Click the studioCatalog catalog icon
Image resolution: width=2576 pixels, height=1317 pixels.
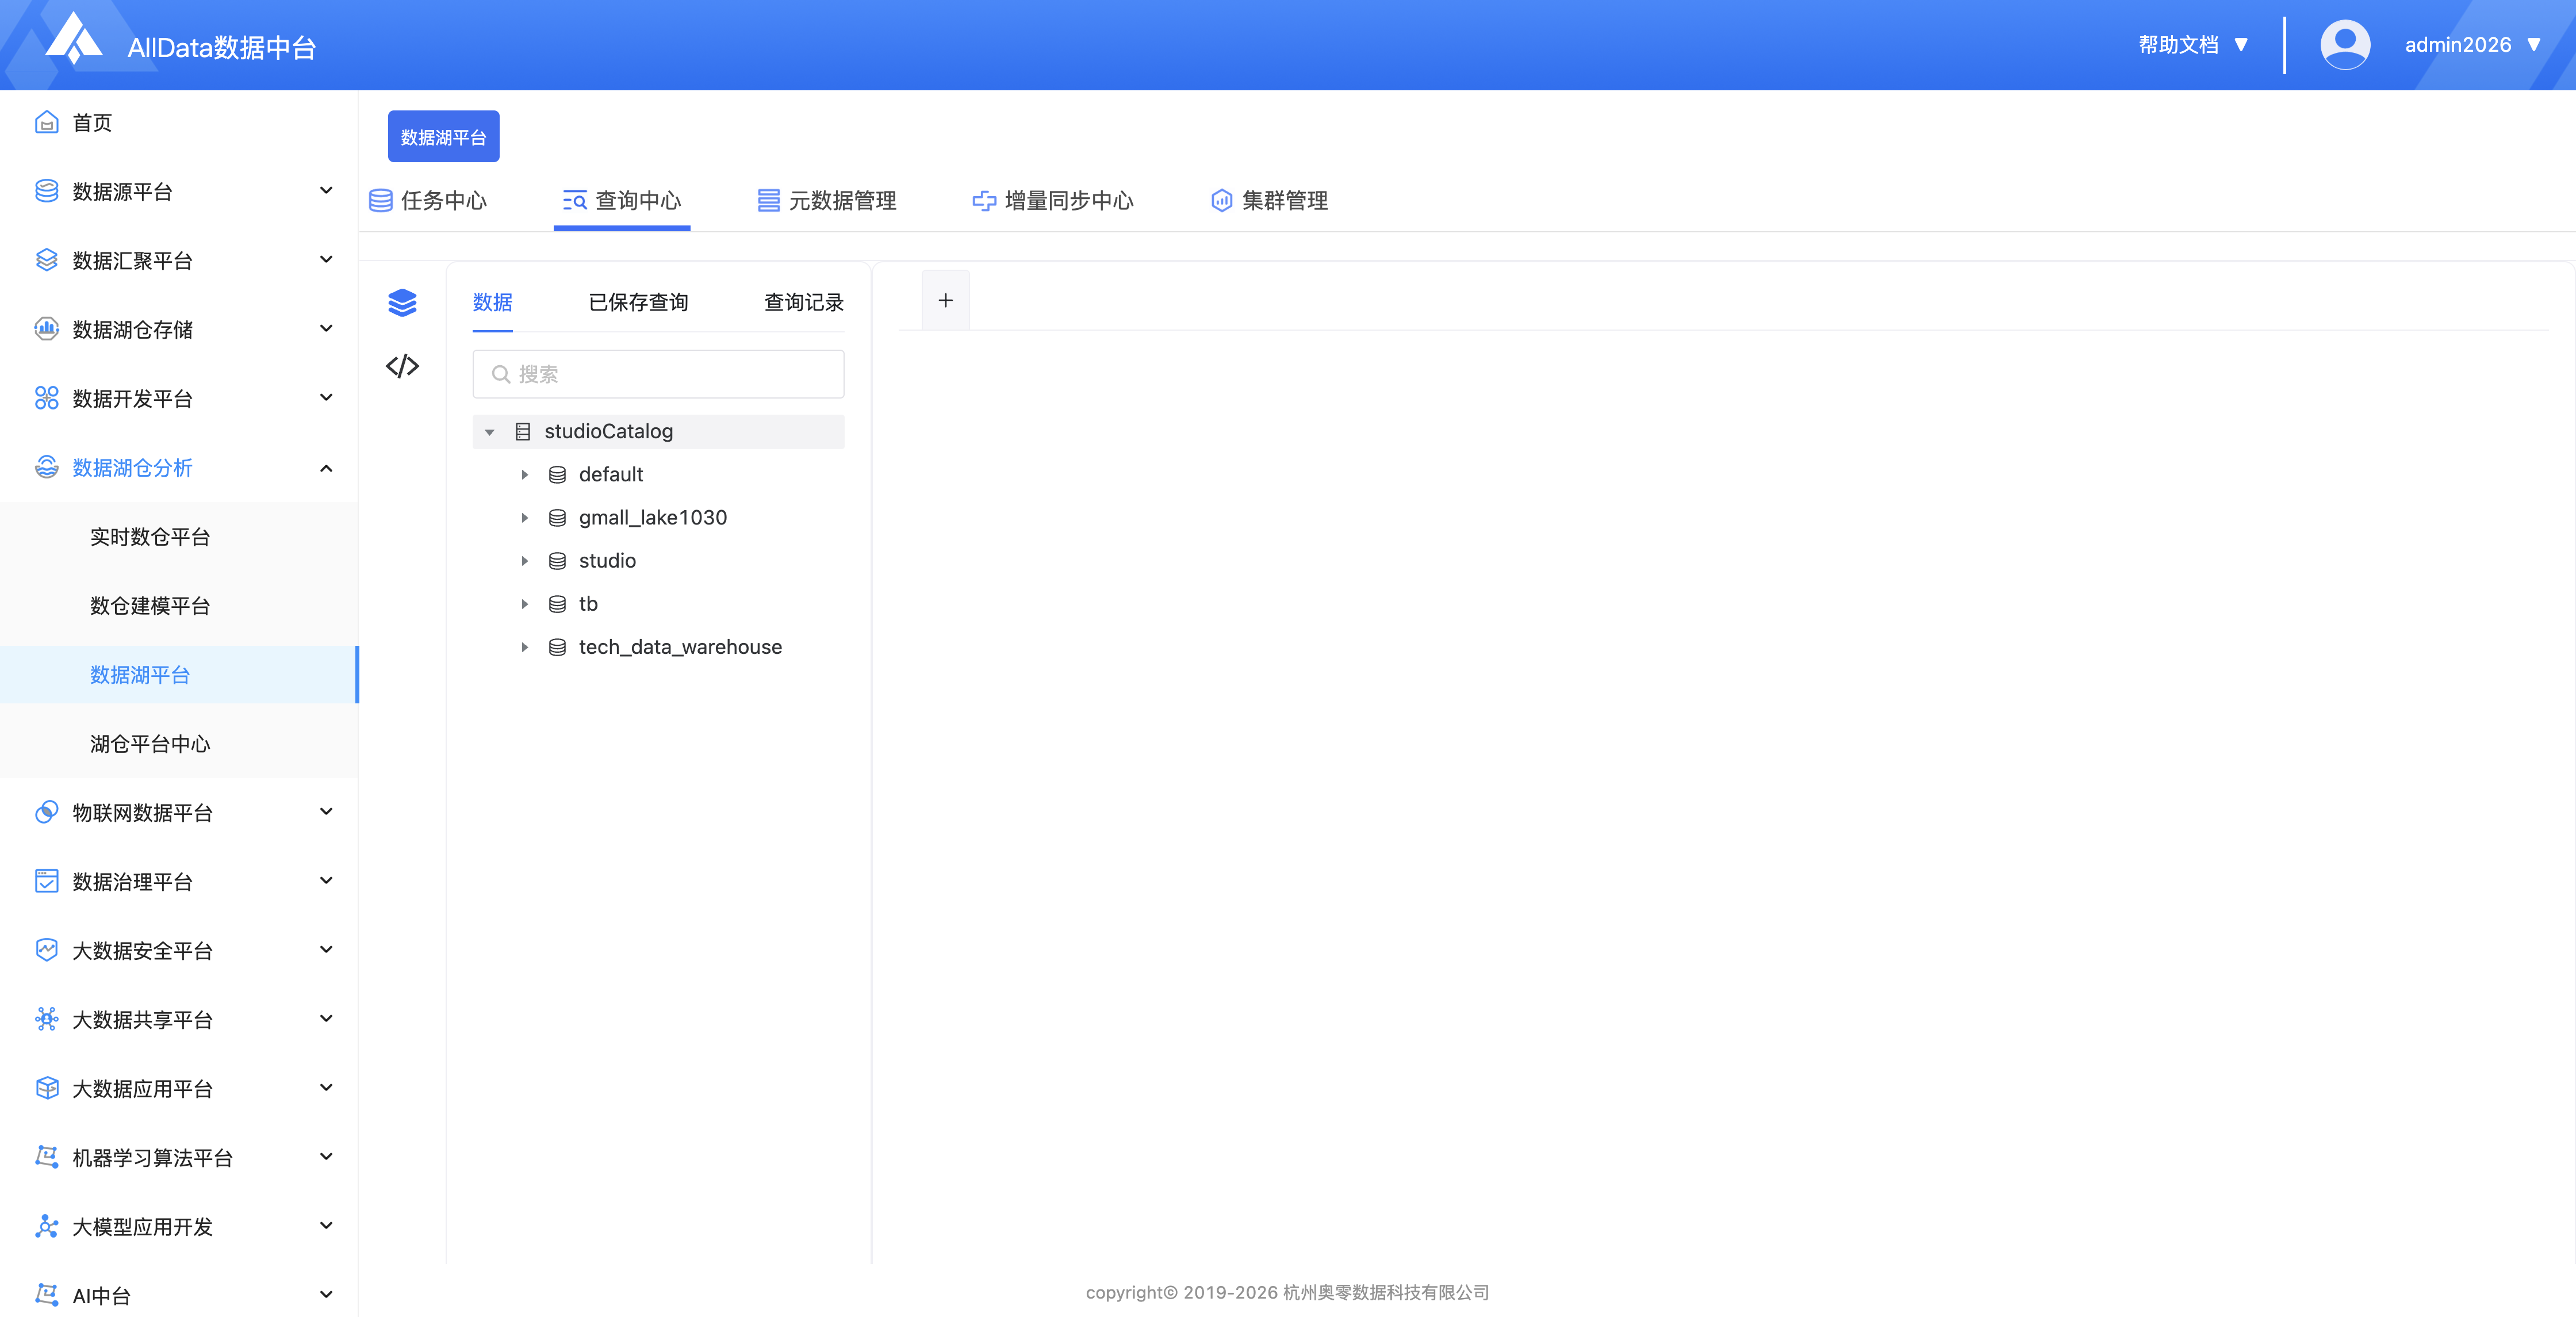[522, 431]
